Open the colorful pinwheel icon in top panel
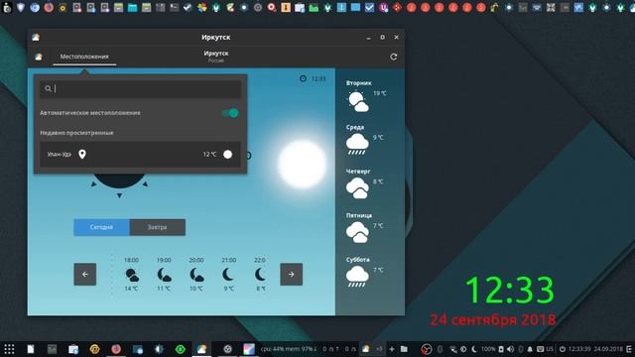The height and width of the screenshot is (357, 635). tap(202, 7)
